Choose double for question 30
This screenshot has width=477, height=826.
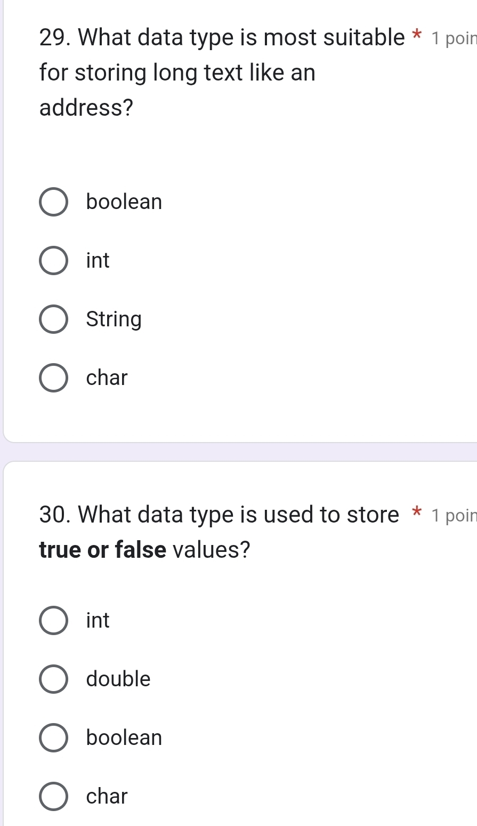53,679
